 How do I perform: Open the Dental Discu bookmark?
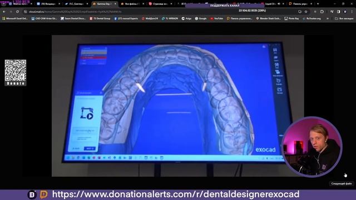[x=73, y=18]
